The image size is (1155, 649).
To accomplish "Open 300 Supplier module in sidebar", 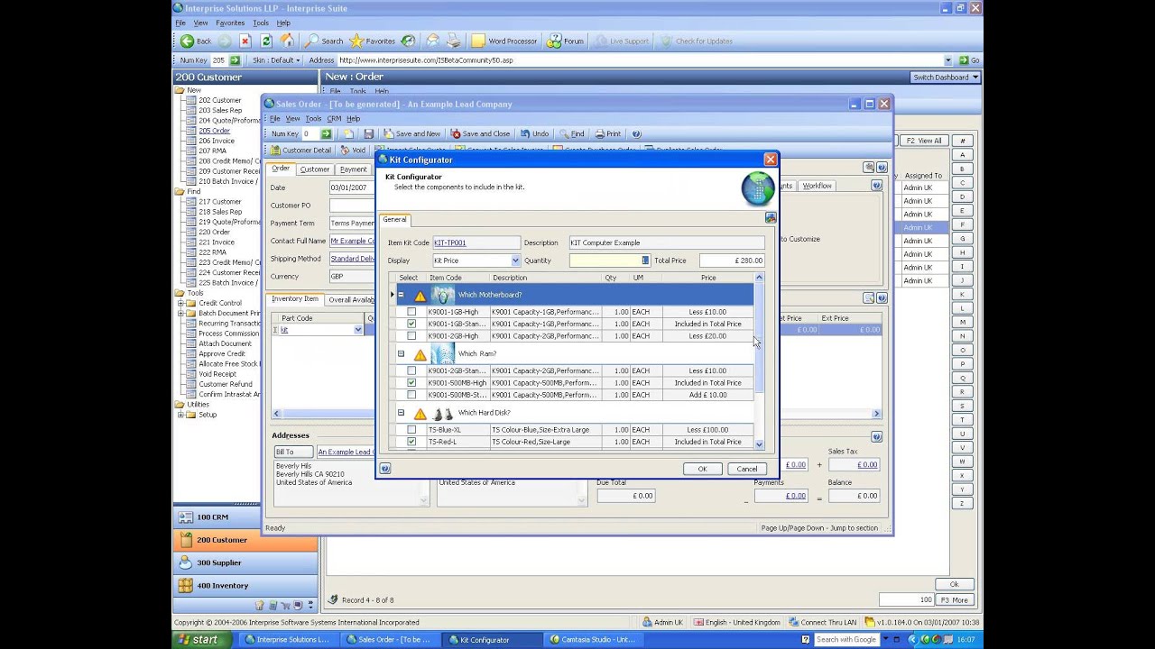I will pyautogui.click(x=245, y=562).
